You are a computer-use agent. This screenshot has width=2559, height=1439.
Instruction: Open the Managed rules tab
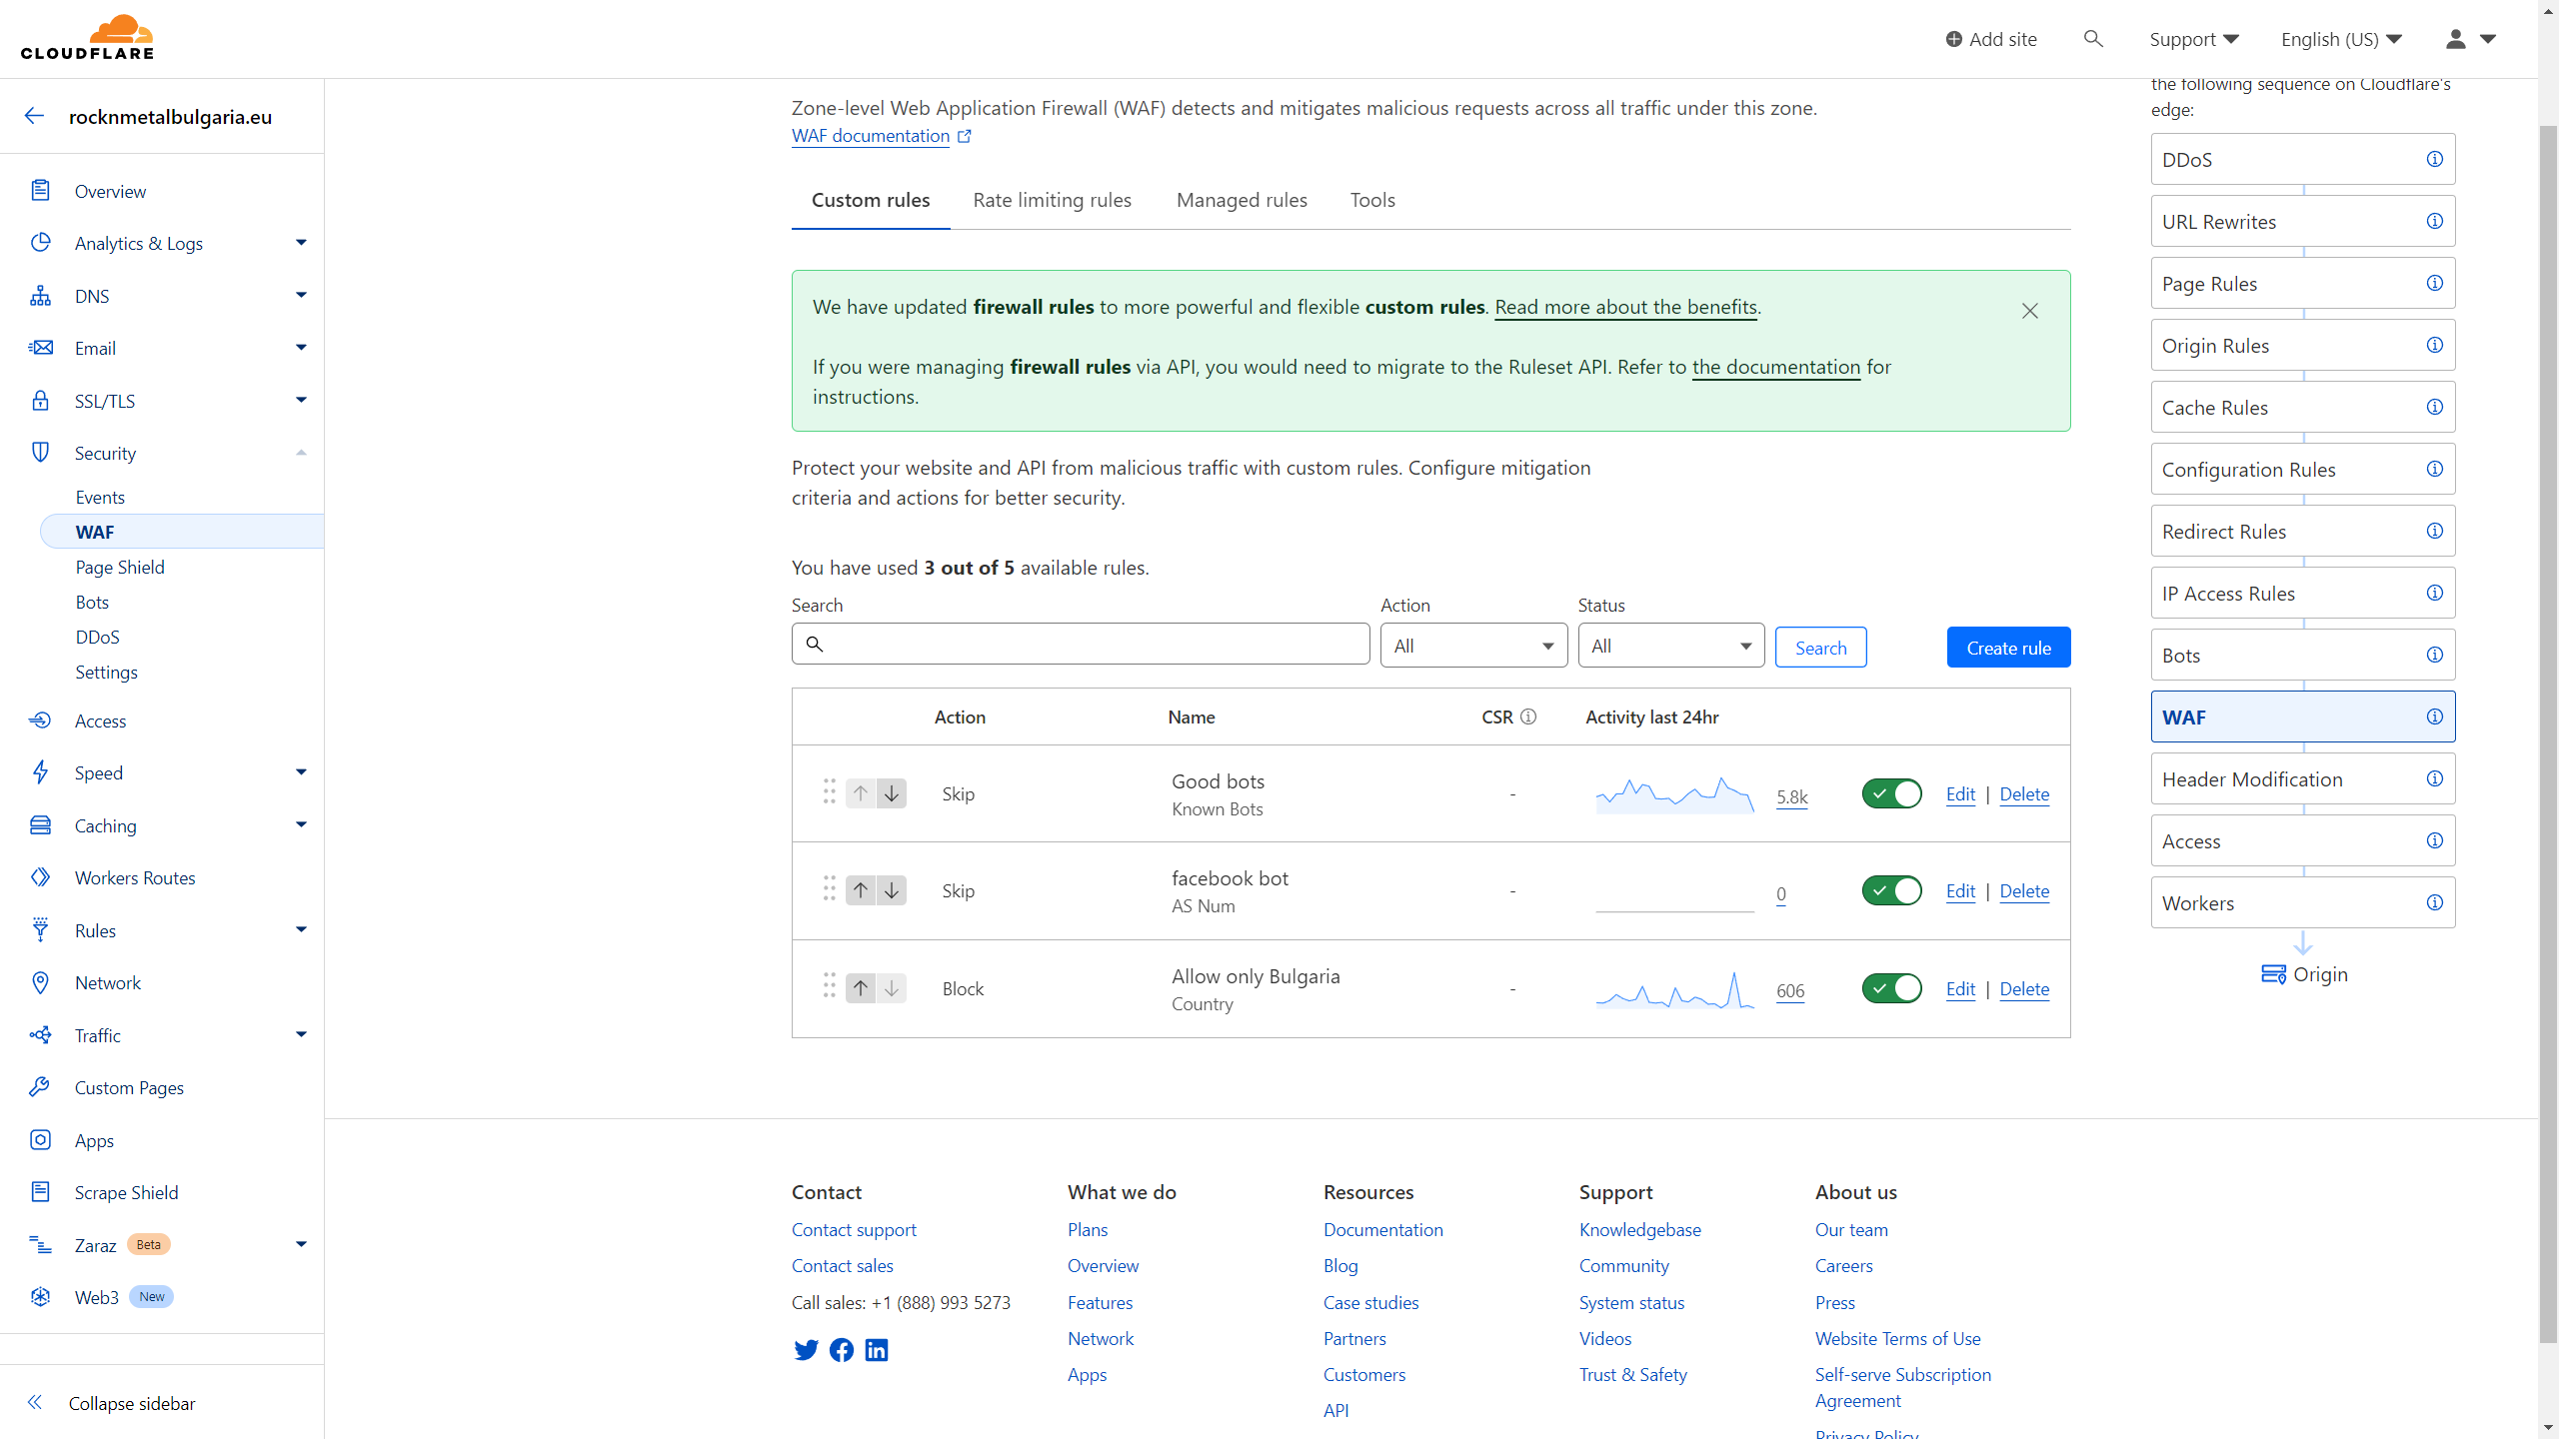coord(1242,200)
